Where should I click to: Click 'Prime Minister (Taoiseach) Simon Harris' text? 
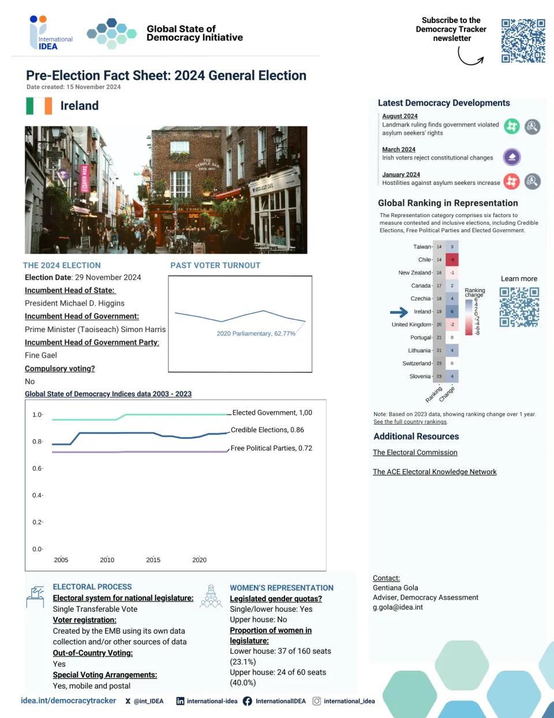click(95, 329)
